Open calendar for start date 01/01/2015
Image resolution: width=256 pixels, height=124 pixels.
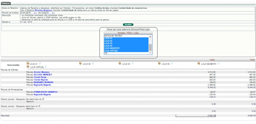[x=36, y=13]
